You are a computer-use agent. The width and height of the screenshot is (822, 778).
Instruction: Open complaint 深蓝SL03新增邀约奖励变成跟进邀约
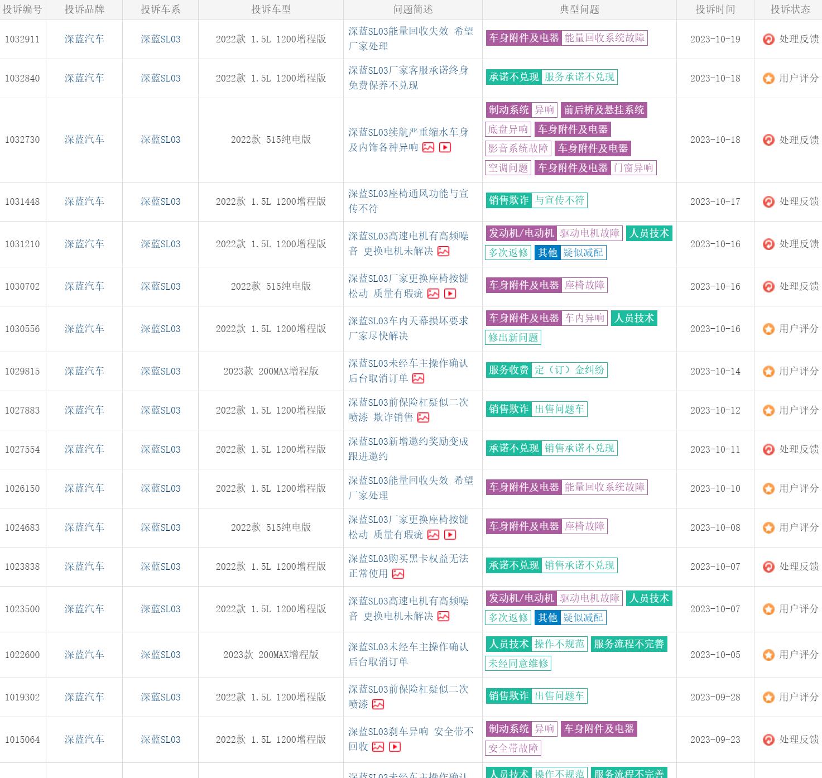click(x=408, y=449)
